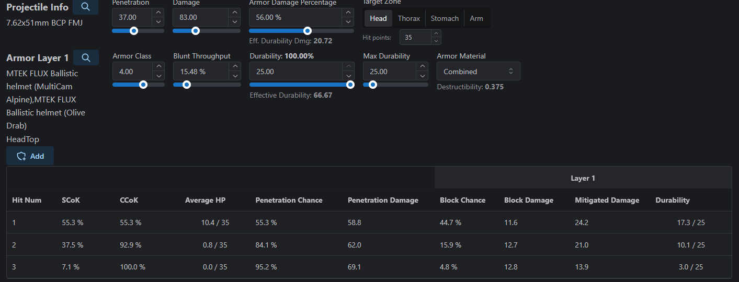
Task: Increase Hit points with up arrow
Action: (436, 34)
